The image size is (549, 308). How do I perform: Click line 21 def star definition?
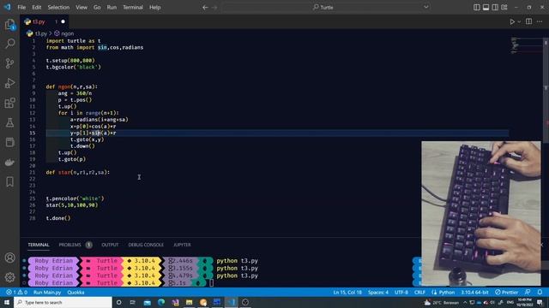[x=78, y=172]
